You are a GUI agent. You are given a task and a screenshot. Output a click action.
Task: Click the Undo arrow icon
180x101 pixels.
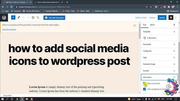tap(24, 17)
